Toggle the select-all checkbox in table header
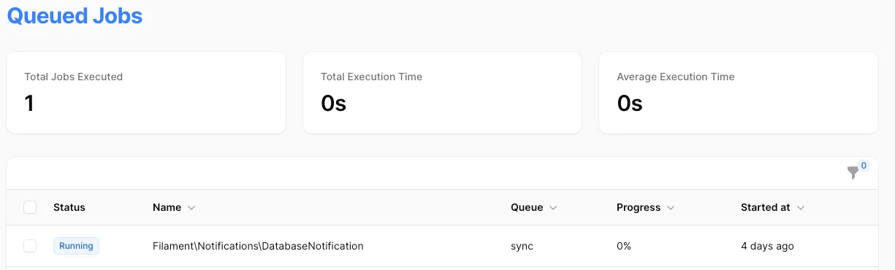Viewport: 895px width, 270px height. 30,207
